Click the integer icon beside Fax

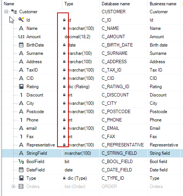pyautogui.click(x=21, y=137)
